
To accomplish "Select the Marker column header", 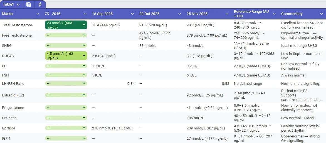I will [8, 14].
